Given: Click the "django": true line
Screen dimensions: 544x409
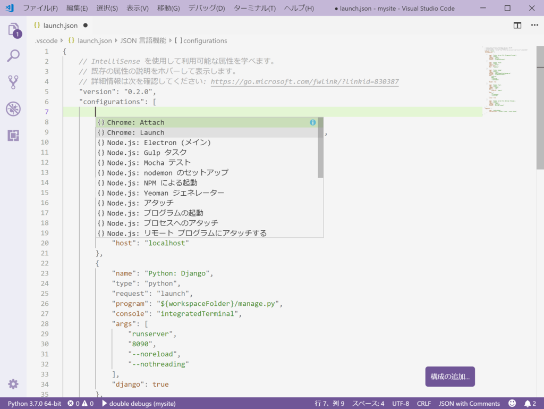Looking at the screenshot, I should [140, 384].
